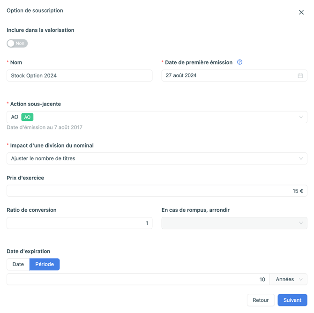Click the 27 août 2024 date input
The width and height of the screenshot is (314, 313).
(x=234, y=75)
